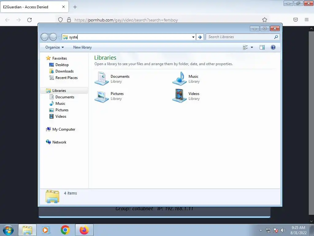
Task: Open the Firefox hamburger menu
Action: pyautogui.click(x=307, y=20)
